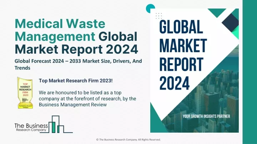
Task: Click The Business Research Company building logo
Action: click(44, 124)
